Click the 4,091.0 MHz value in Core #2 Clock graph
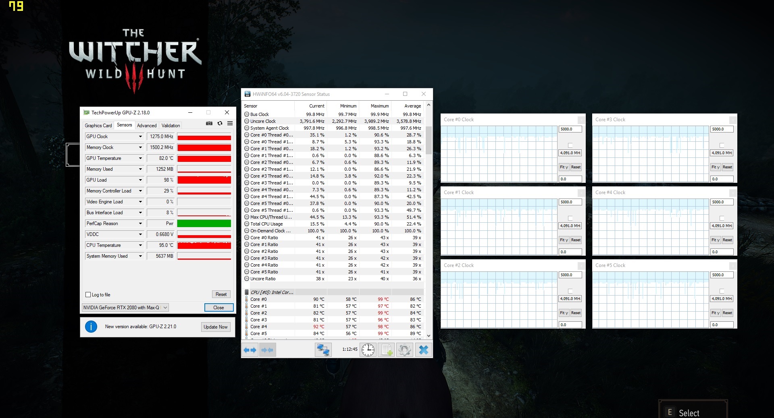The width and height of the screenshot is (774, 418). coord(570,299)
